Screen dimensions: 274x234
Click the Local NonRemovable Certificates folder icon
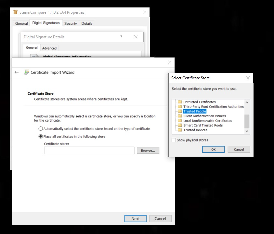tap(180, 121)
